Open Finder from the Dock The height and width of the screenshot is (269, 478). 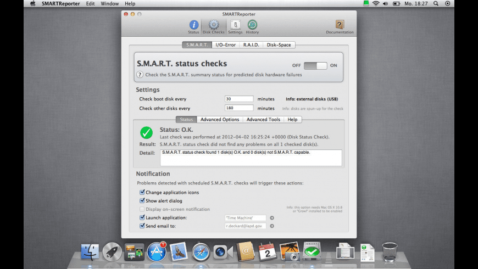point(90,252)
